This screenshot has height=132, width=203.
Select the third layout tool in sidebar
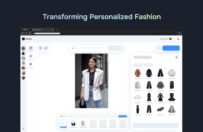point(31,64)
